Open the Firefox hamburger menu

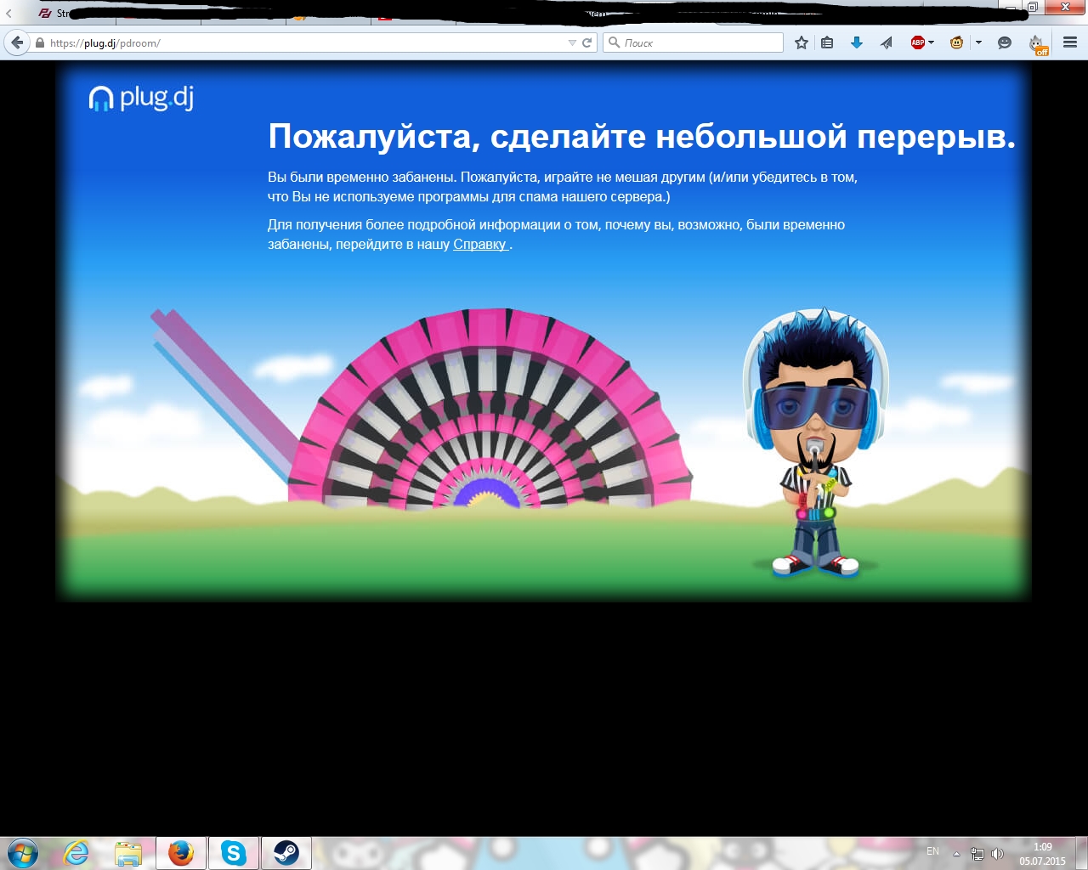click(x=1070, y=42)
